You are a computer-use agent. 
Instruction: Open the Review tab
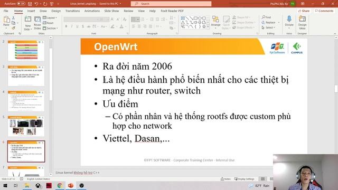128,11
